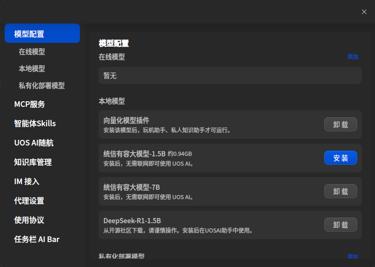The width and height of the screenshot is (375, 267).
Task: Uninstall DeepSeek-R1-1.5B with 卸载 button
Action: coord(341,225)
